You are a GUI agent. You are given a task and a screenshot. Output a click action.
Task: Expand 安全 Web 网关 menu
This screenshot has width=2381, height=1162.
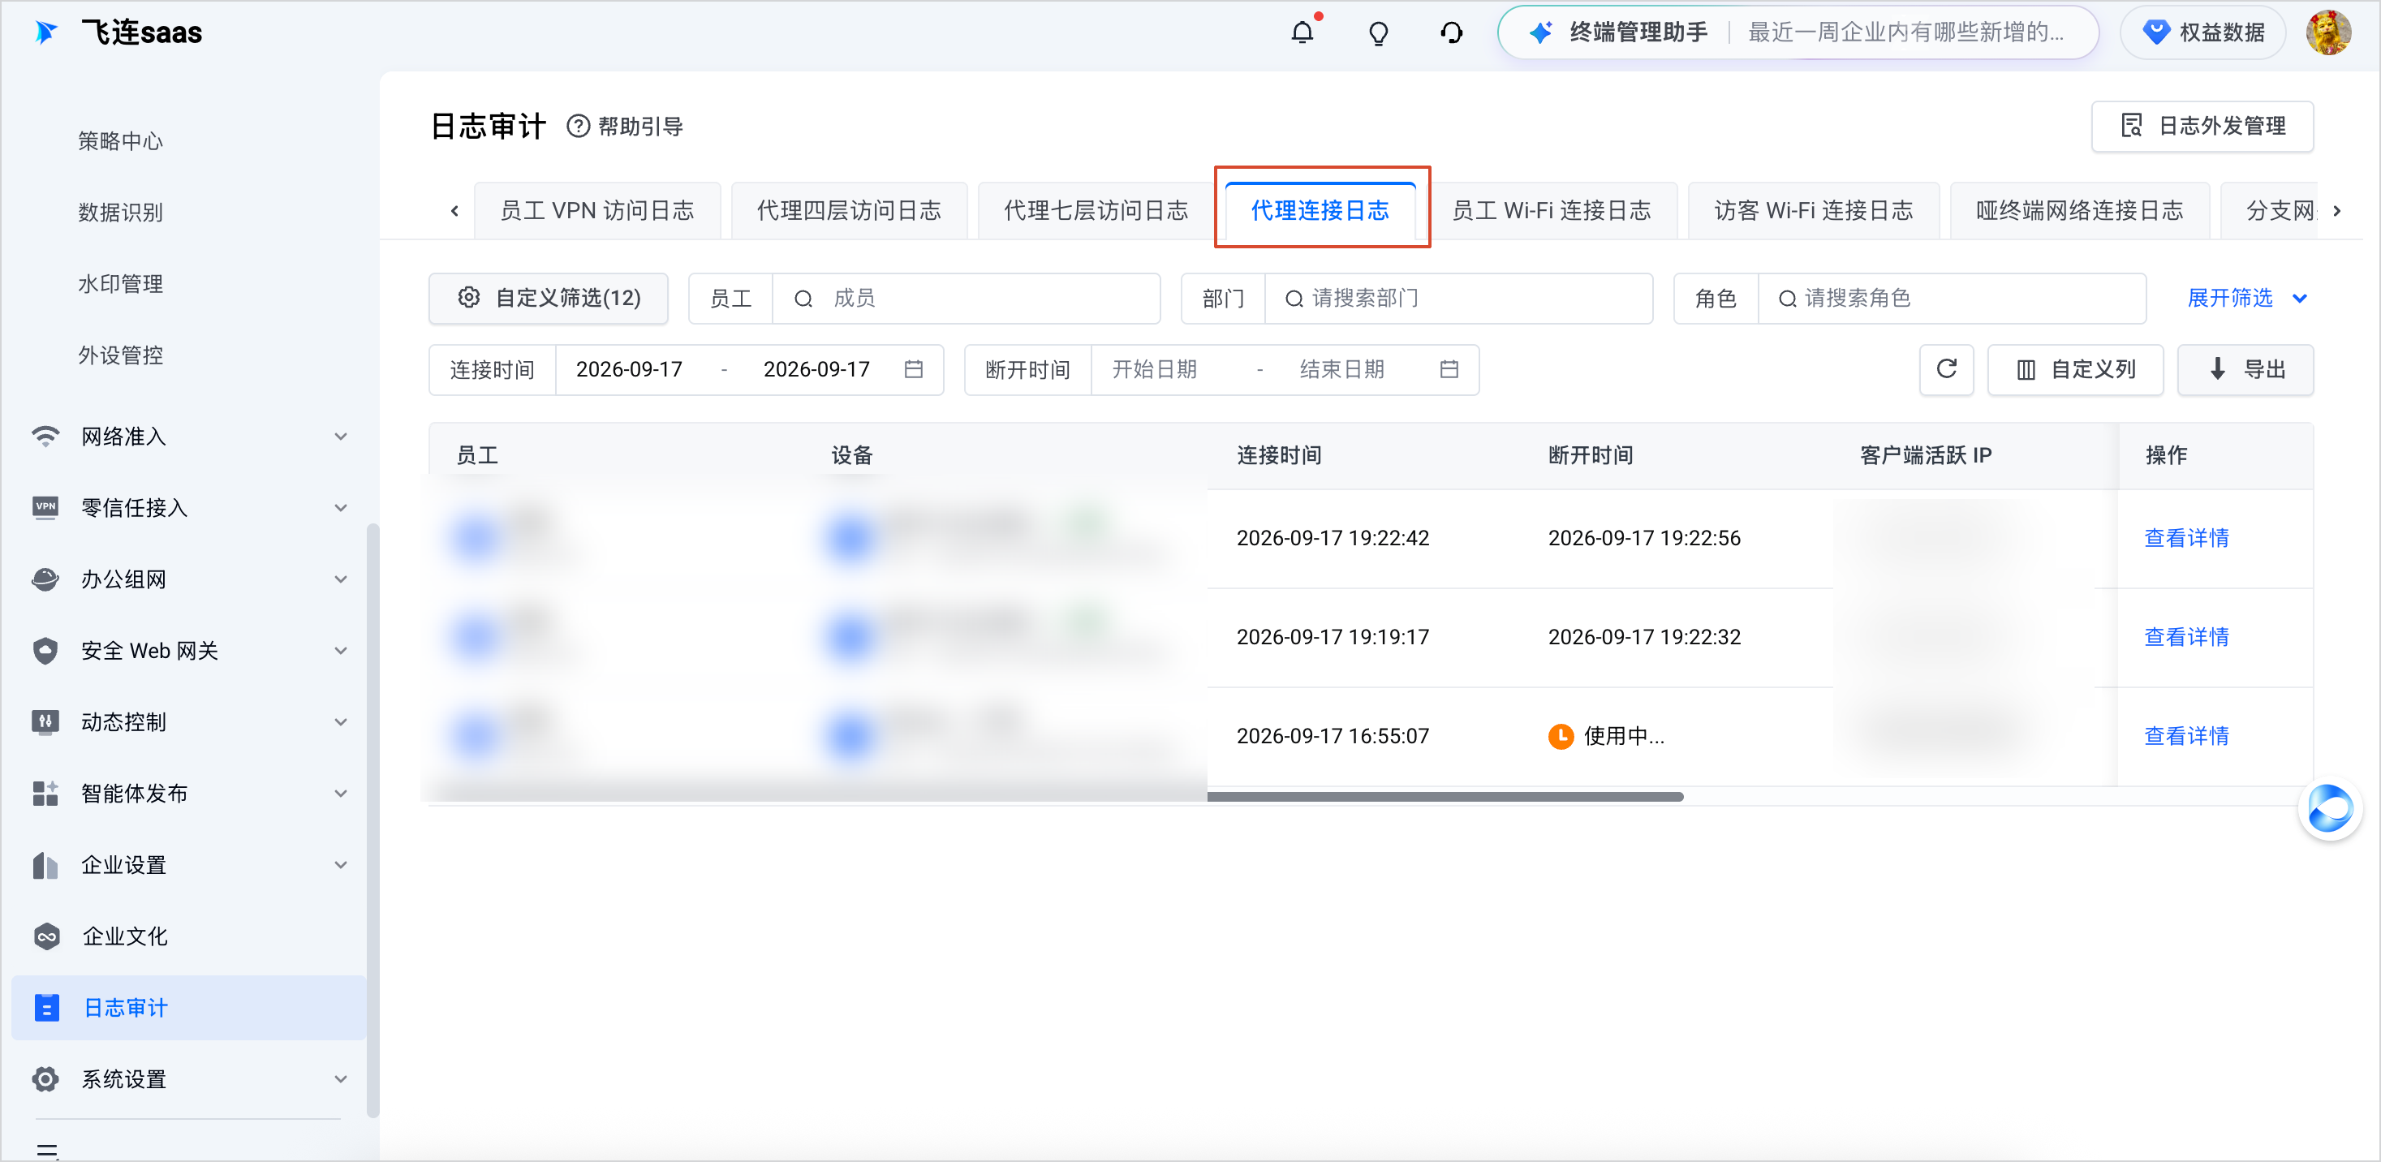[x=189, y=651]
